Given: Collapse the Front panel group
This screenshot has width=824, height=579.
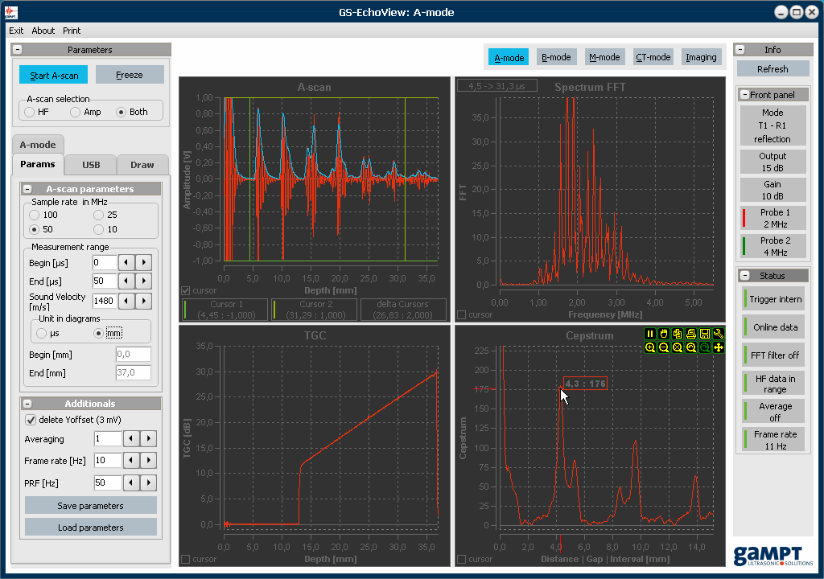Looking at the screenshot, I should pos(744,95).
